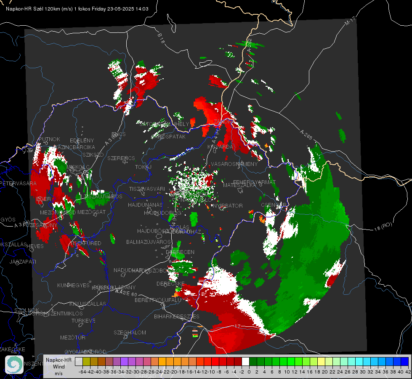This screenshot has width=412, height=379.
Task: Pick the pale yellow swatch between 18 and 20
Action: coord(321,361)
